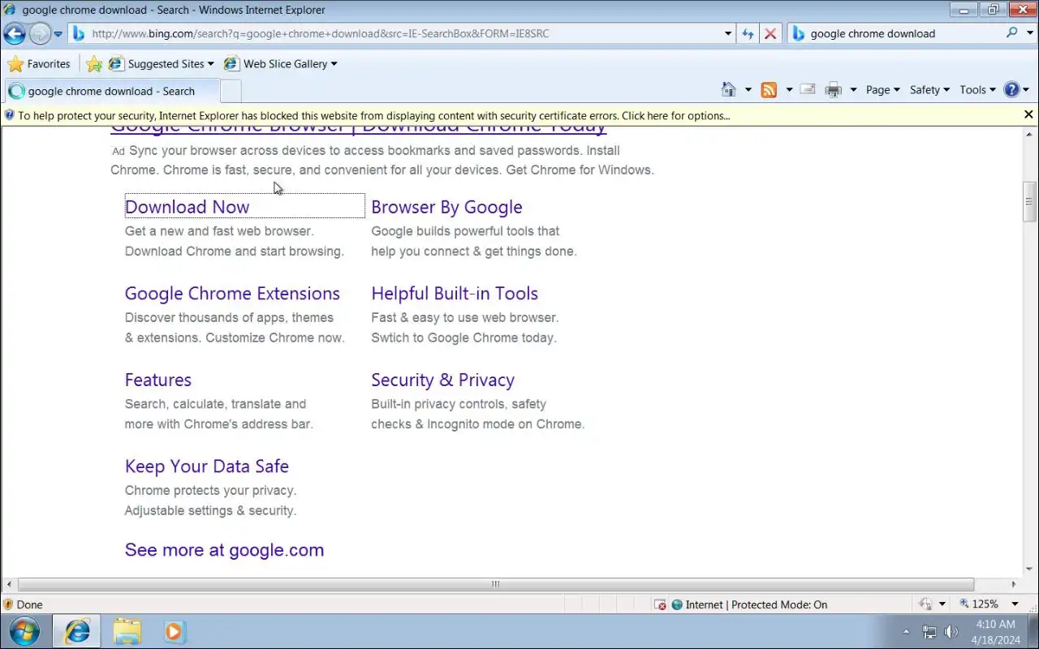Open Windows Media Player taskbar icon
Screen dimensions: 1039x649
coord(174,631)
